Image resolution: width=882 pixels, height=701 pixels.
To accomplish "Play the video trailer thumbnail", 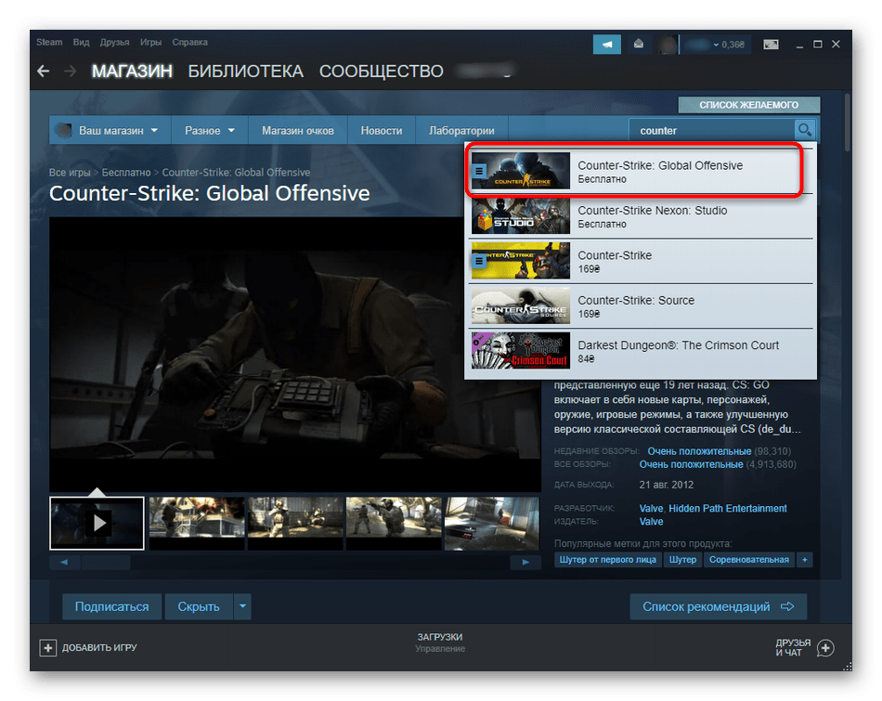I will pos(97,523).
